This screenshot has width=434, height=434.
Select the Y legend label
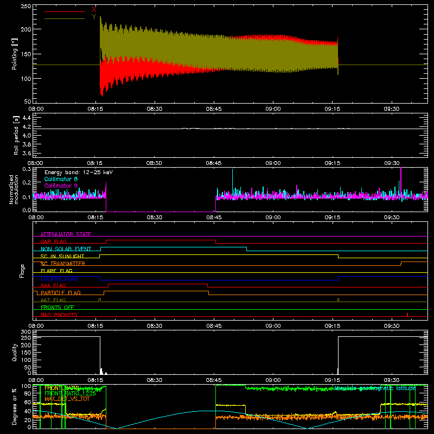94,17
